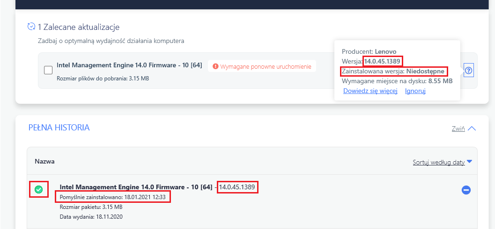The width and height of the screenshot is (495, 229).
Task: Click 'Data wydania: 18.11.2020' text
Action: point(91,217)
